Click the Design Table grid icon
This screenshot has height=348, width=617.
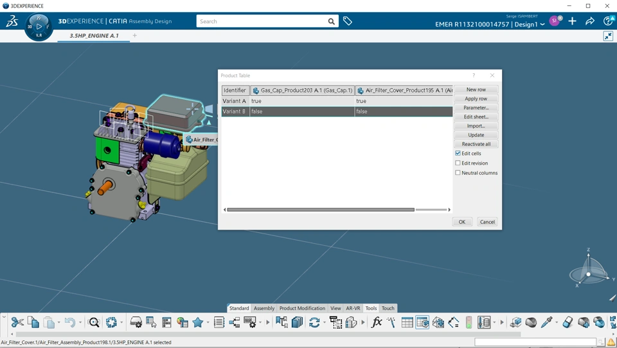407,322
